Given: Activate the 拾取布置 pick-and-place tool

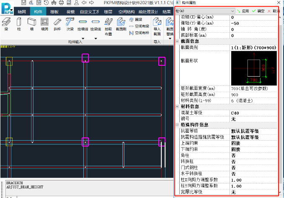Looking at the screenshot, I should pyautogui.click(x=108, y=26).
